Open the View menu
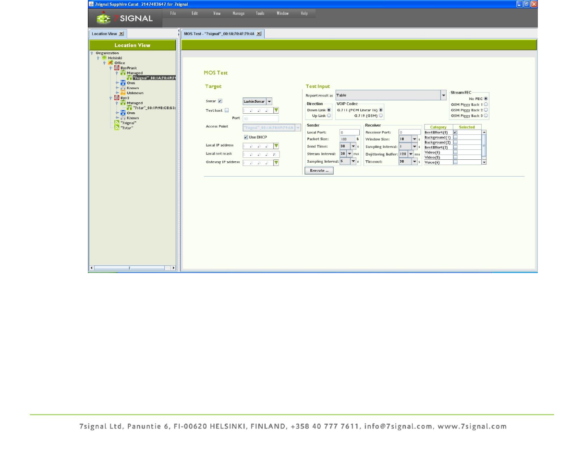The width and height of the screenshot is (571, 452). (x=217, y=13)
